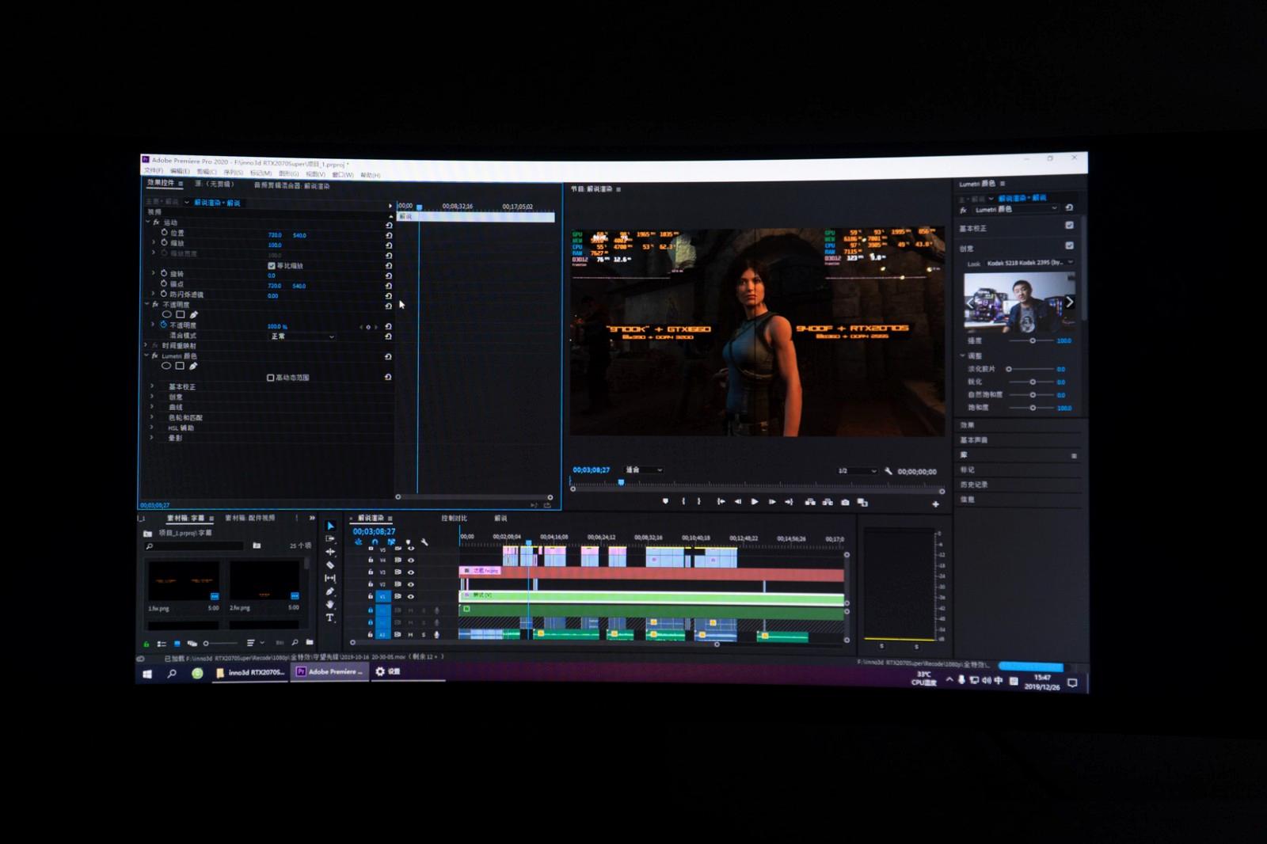The width and height of the screenshot is (1267, 844).
Task: Select the Track Select Forward tool
Action: (x=331, y=539)
